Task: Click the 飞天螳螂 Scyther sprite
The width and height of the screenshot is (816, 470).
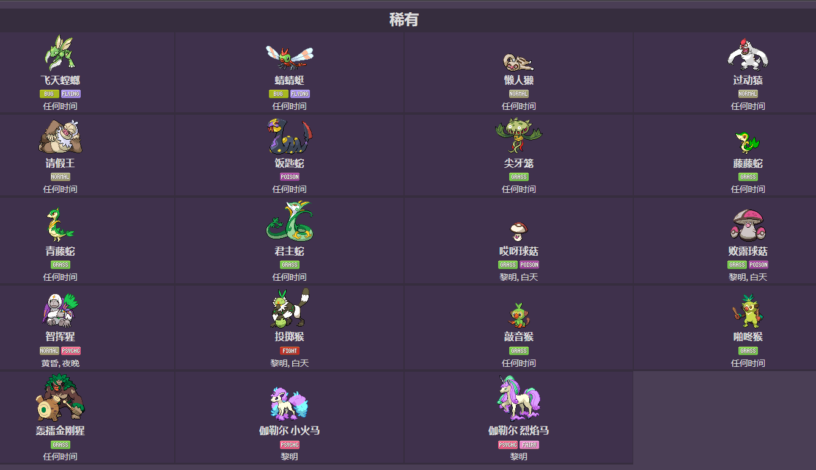Action: click(x=60, y=53)
